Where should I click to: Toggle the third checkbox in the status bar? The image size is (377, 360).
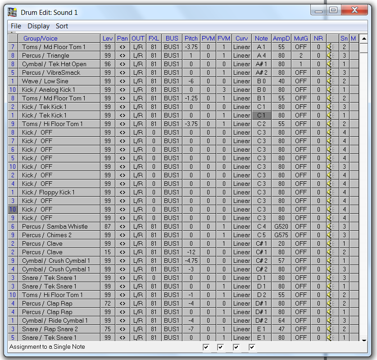(x=236, y=347)
